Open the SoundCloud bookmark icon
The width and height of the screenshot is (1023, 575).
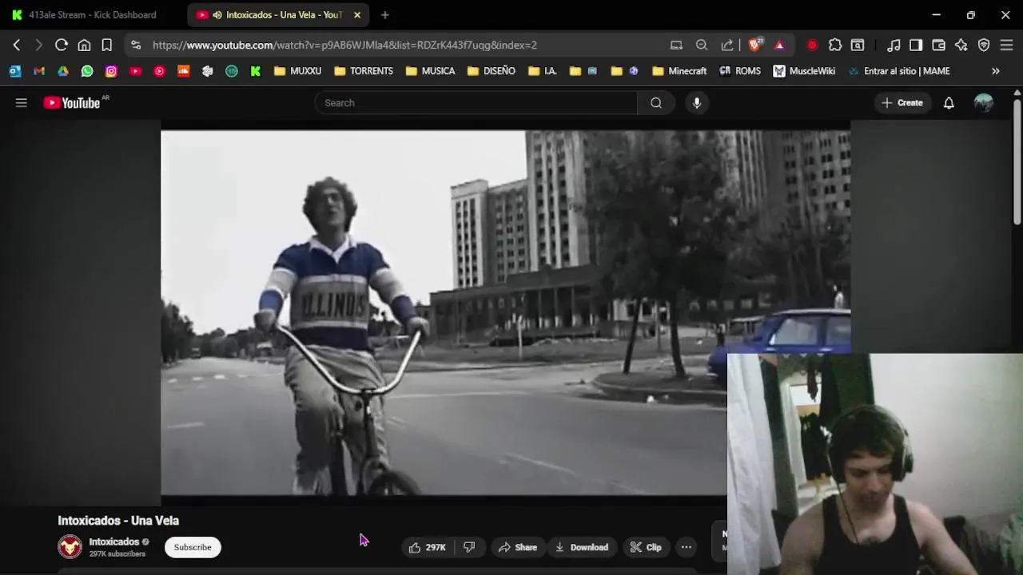coord(183,71)
